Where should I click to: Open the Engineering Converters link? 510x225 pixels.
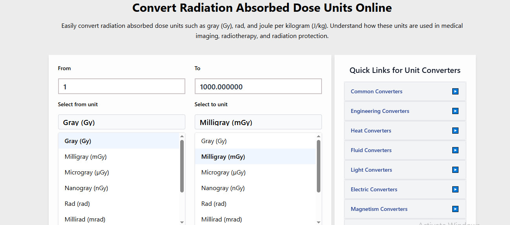point(380,111)
